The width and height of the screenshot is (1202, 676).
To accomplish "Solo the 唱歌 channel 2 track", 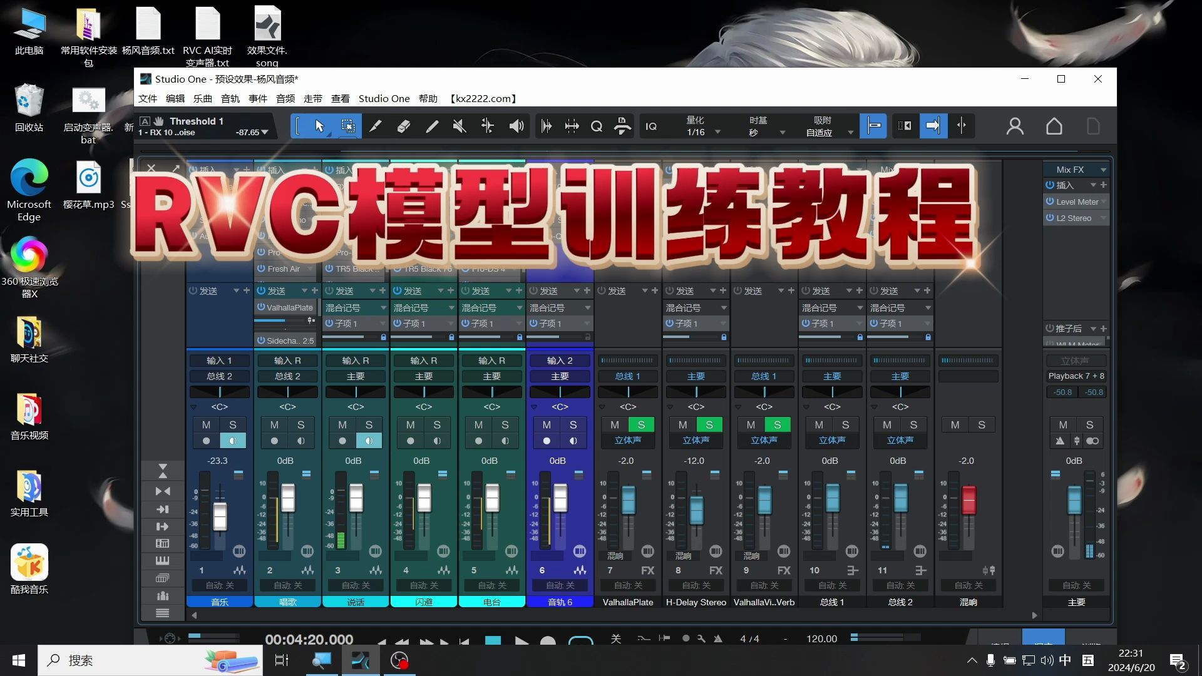I will [x=300, y=424].
